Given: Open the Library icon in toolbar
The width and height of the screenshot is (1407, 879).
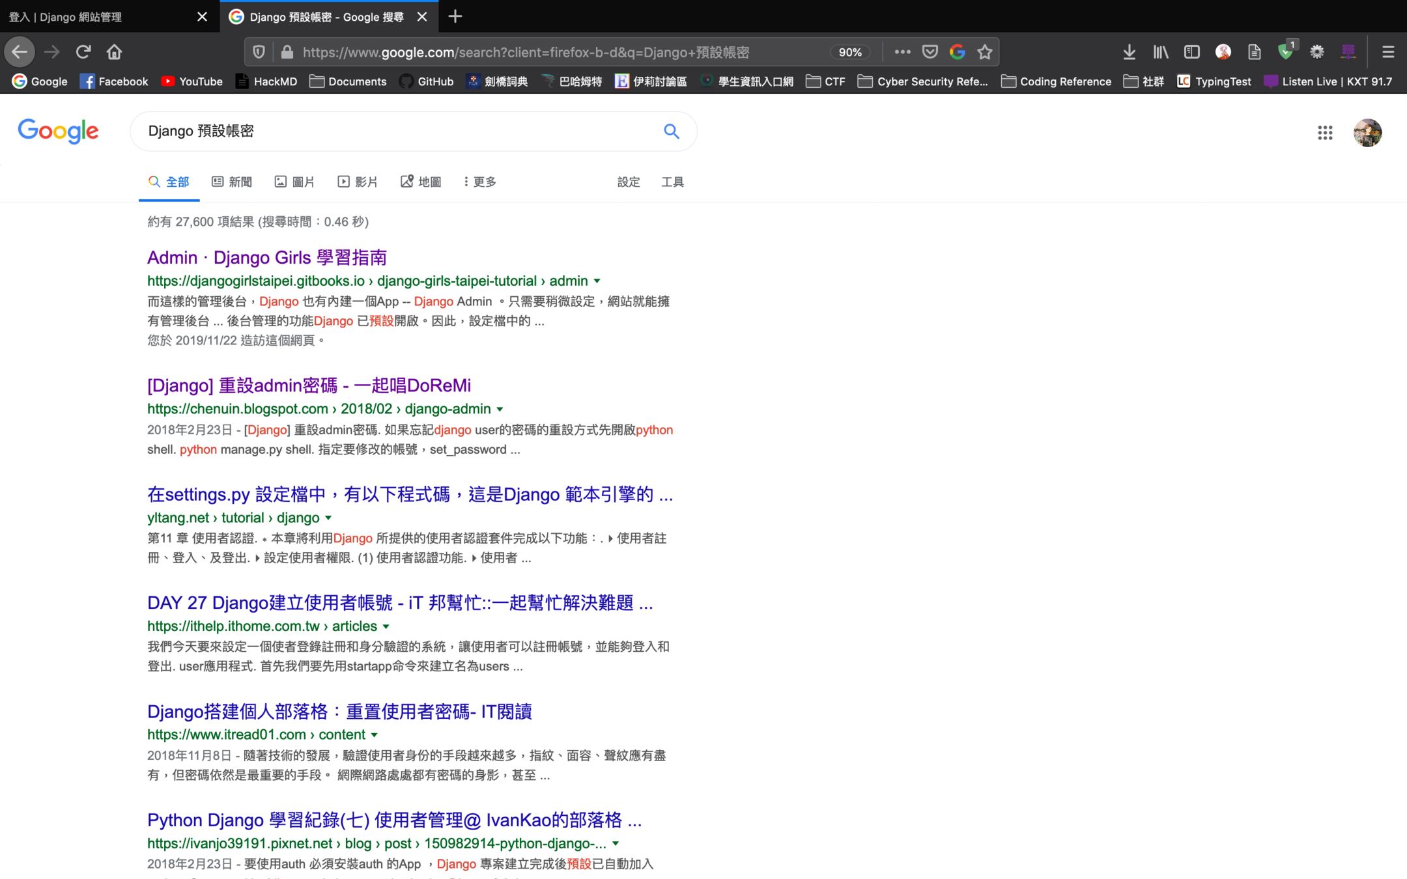Looking at the screenshot, I should tap(1161, 52).
